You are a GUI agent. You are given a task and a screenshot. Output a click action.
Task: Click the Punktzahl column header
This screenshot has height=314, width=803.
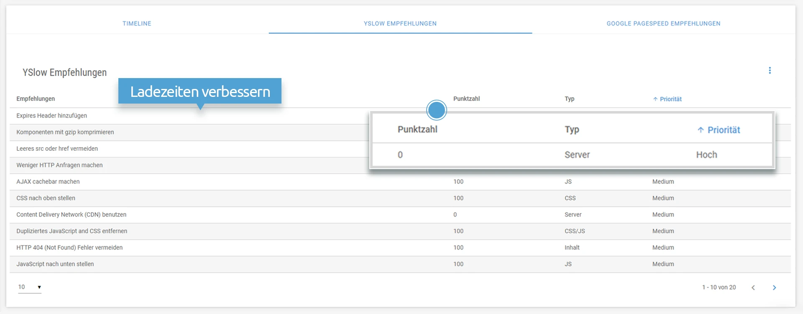click(466, 99)
